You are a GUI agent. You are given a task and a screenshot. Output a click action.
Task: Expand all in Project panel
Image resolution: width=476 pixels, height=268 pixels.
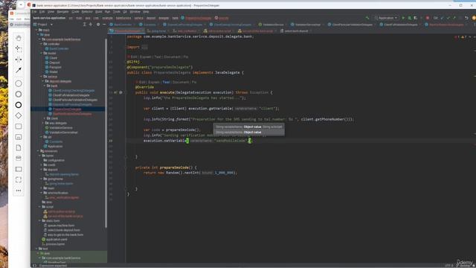tap(85, 25)
